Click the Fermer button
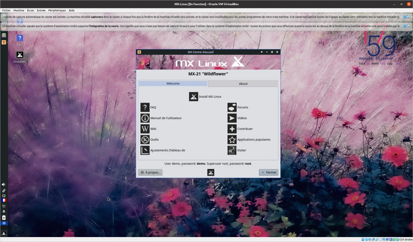 pyautogui.click(x=269, y=172)
